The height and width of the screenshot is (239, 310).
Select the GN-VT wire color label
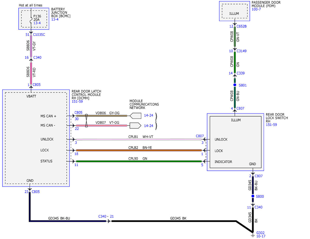coord(238,37)
